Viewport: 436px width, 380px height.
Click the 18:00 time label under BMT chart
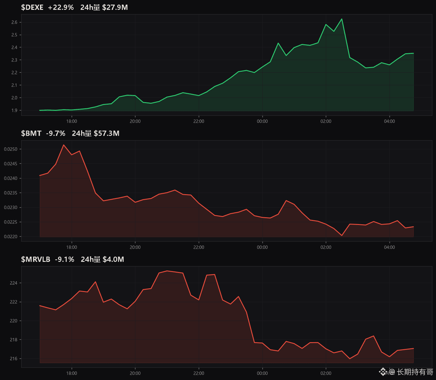(72, 247)
